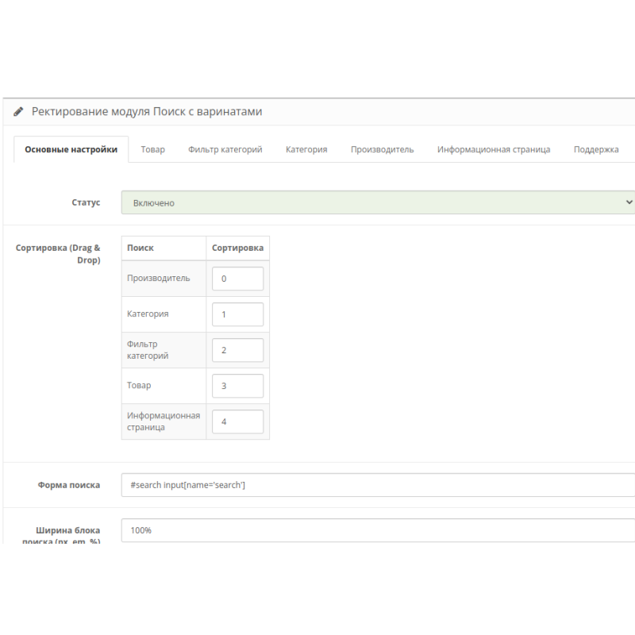Click the pencil edit icon in header

click(x=18, y=112)
